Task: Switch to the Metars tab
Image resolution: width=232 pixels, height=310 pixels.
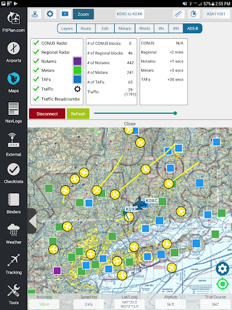Action: click(x=124, y=28)
